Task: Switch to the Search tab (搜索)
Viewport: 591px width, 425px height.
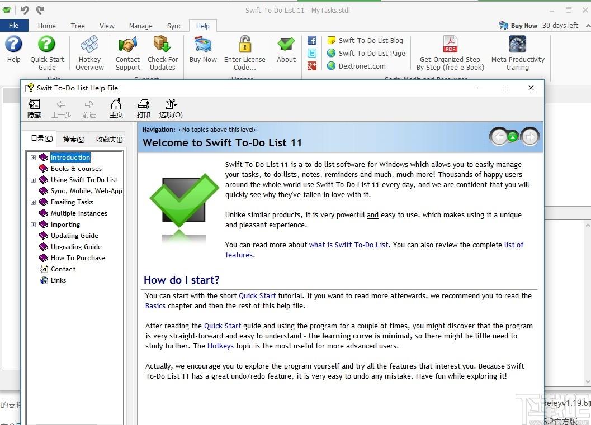Action: (x=74, y=139)
